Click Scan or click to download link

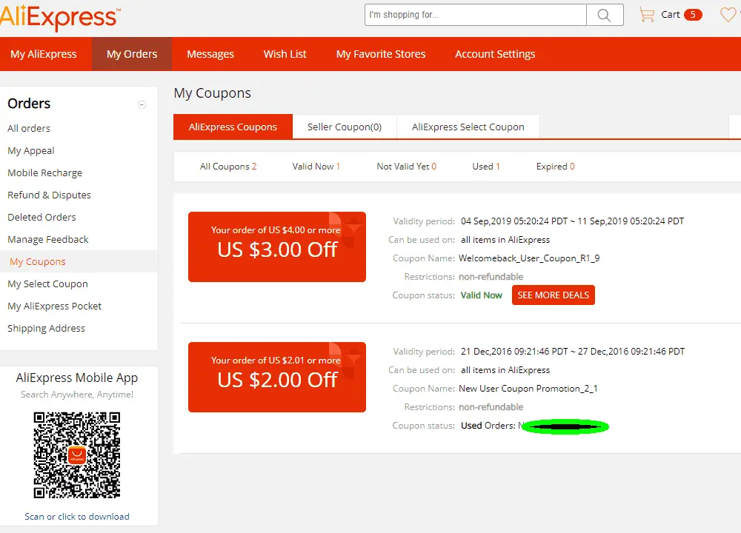(77, 517)
